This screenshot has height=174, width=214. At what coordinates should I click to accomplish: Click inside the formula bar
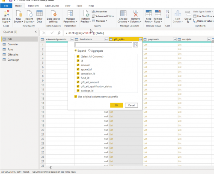click(x=139, y=33)
